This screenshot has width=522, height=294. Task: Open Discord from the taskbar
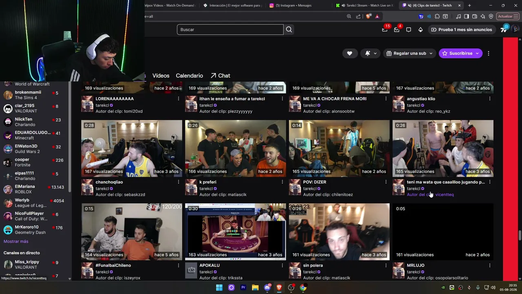(x=267, y=287)
